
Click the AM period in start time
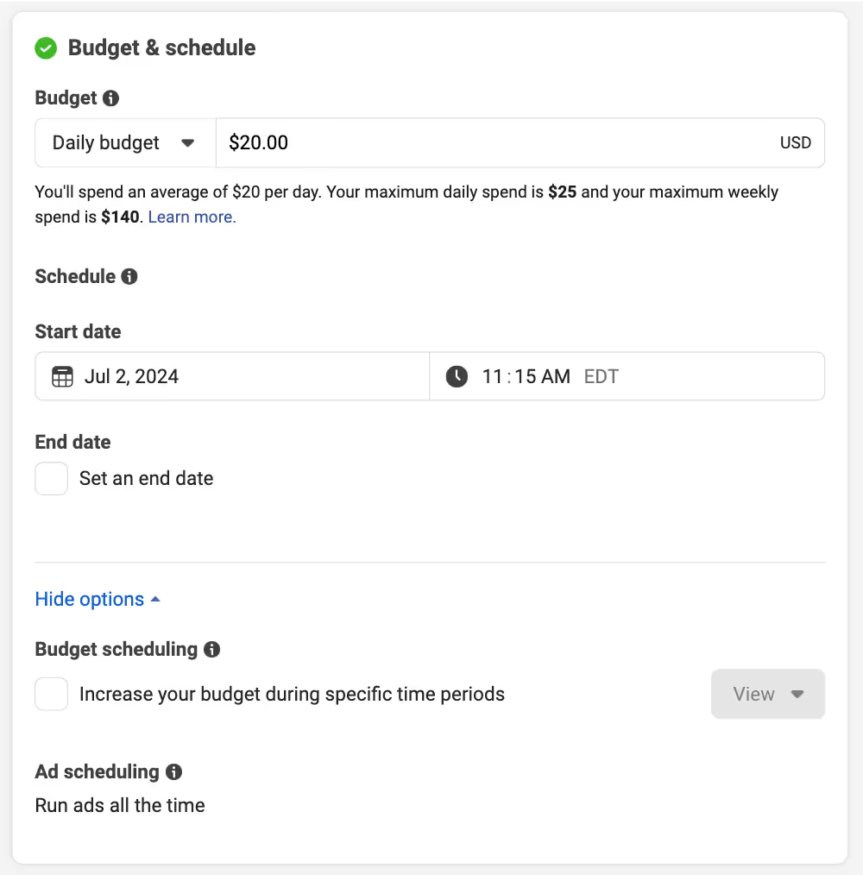point(556,376)
